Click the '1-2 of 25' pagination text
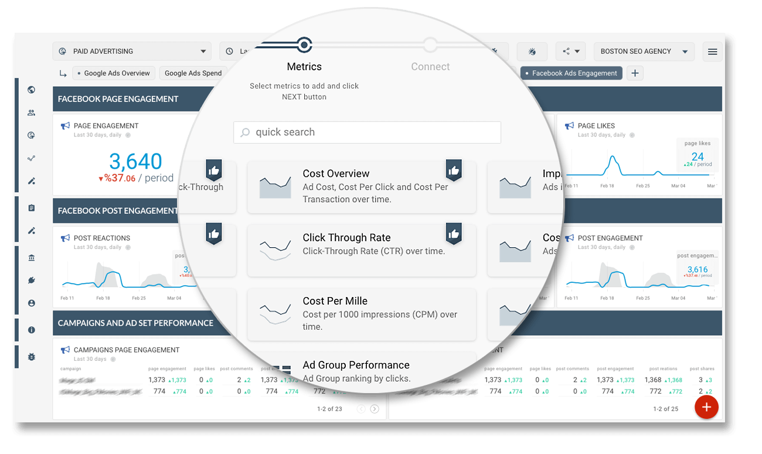This screenshot has height=454, width=762. pyautogui.click(x=666, y=409)
